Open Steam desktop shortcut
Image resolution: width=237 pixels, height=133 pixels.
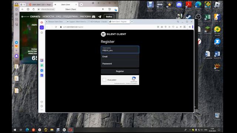coord(188,17)
